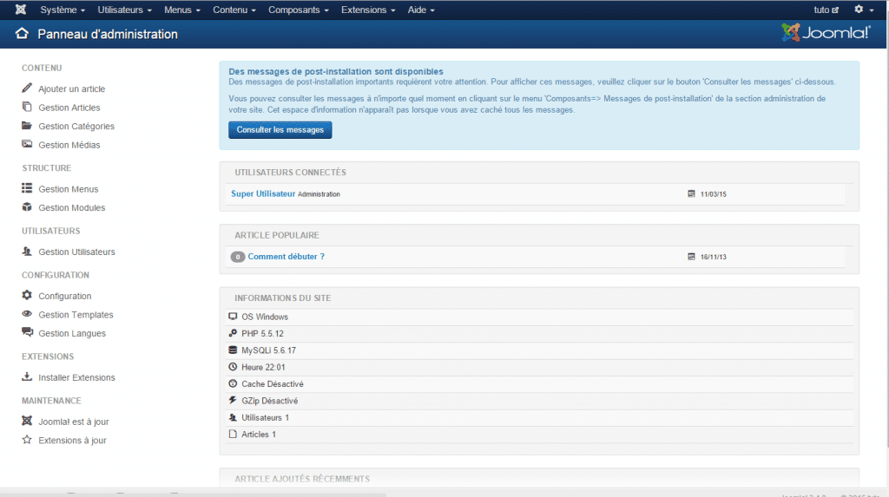
Task: Click the download icon for Installer Extensions
Action: click(27, 377)
